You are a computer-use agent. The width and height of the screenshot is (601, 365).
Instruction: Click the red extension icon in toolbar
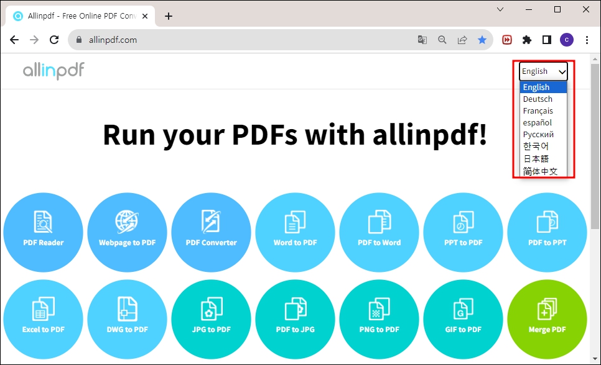506,40
